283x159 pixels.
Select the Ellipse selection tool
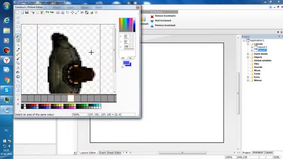tap(18, 31)
